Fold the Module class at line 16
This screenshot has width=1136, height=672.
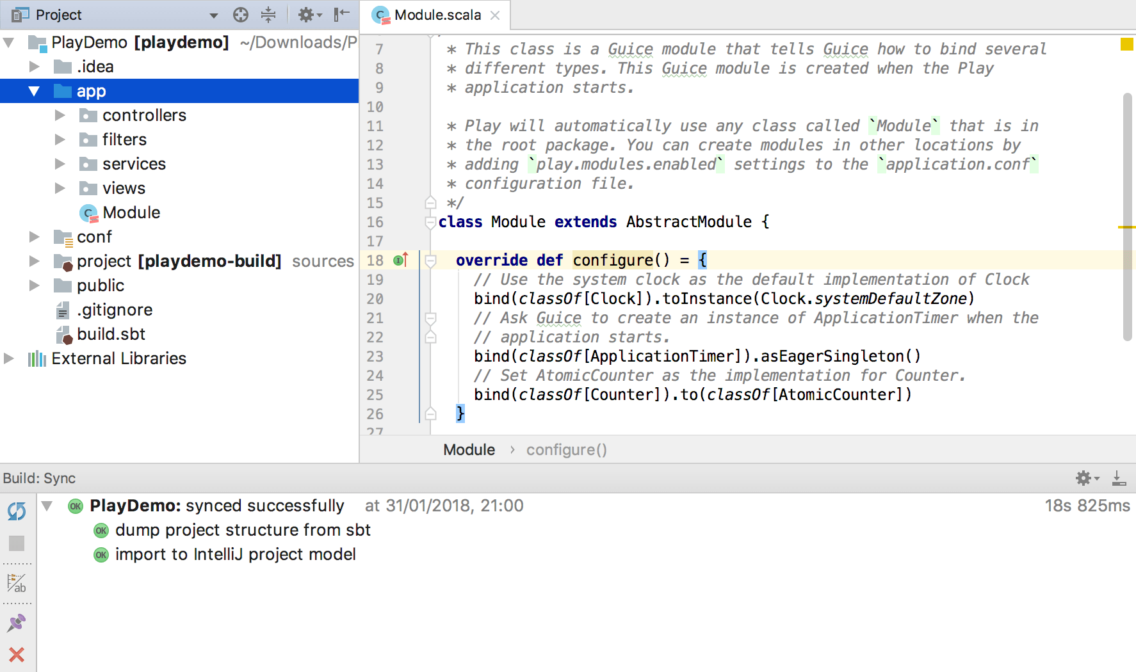point(430,222)
